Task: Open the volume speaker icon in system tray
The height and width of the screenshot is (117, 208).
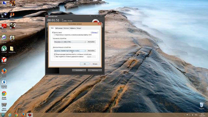Action: tap(192, 115)
